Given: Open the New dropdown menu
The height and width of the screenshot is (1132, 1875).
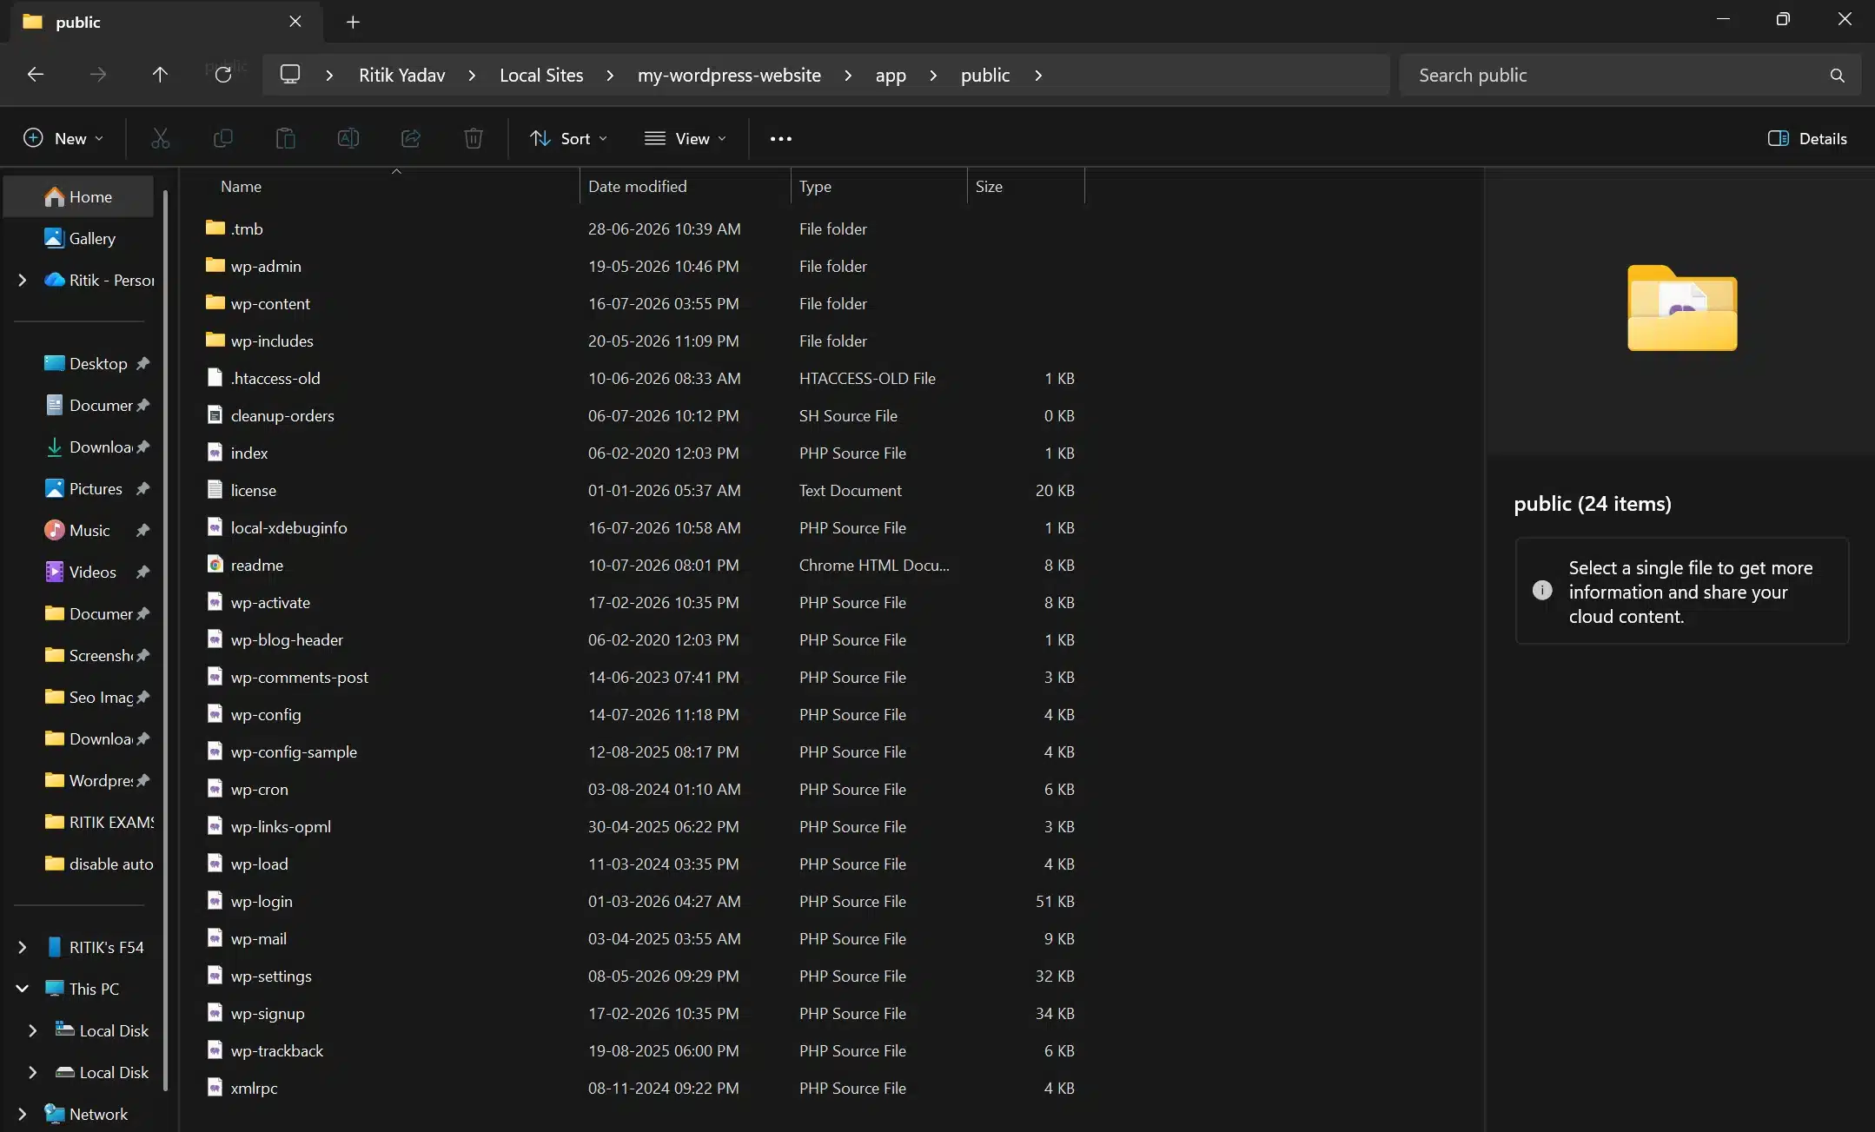Looking at the screenshot, I should pyautogui.click(x=63, y=138).
